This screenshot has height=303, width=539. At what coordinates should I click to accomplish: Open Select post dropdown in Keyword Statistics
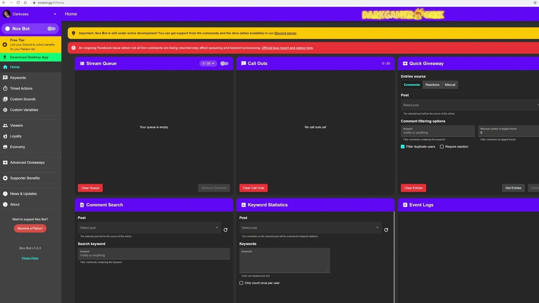pos(310,228)
